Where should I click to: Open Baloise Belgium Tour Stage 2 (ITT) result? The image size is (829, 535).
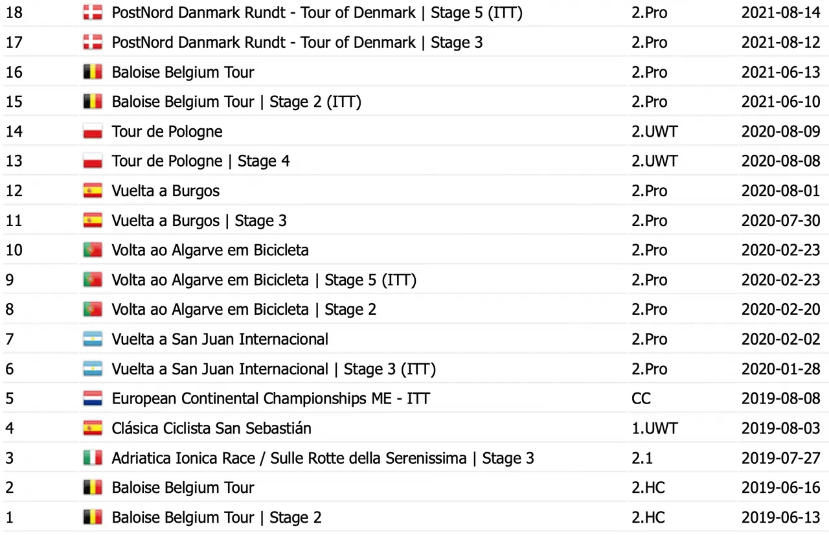(x=236, y=102)
